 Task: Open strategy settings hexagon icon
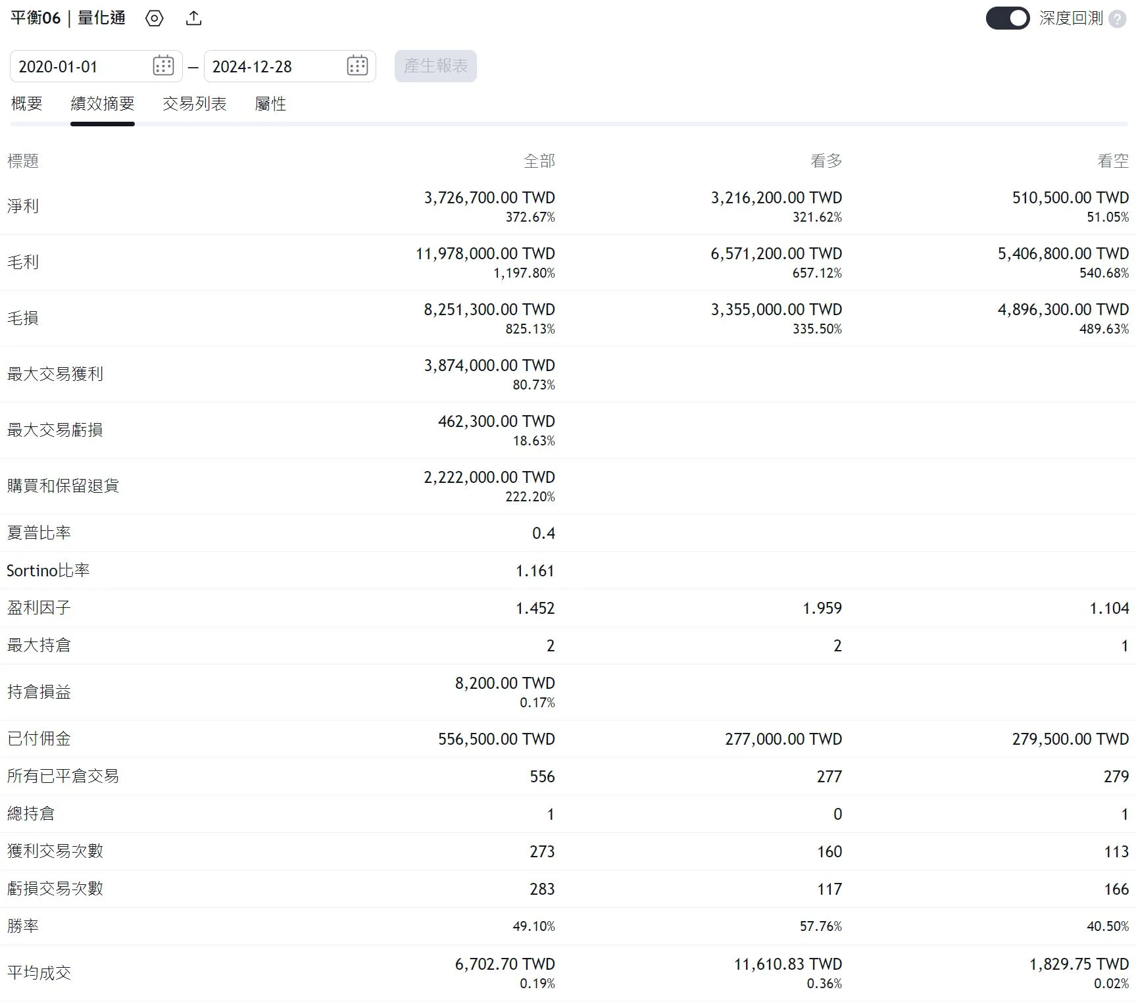[x=155, y=18]
